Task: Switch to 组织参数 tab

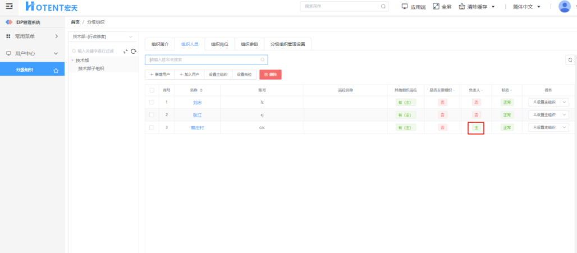Action: 250,44
